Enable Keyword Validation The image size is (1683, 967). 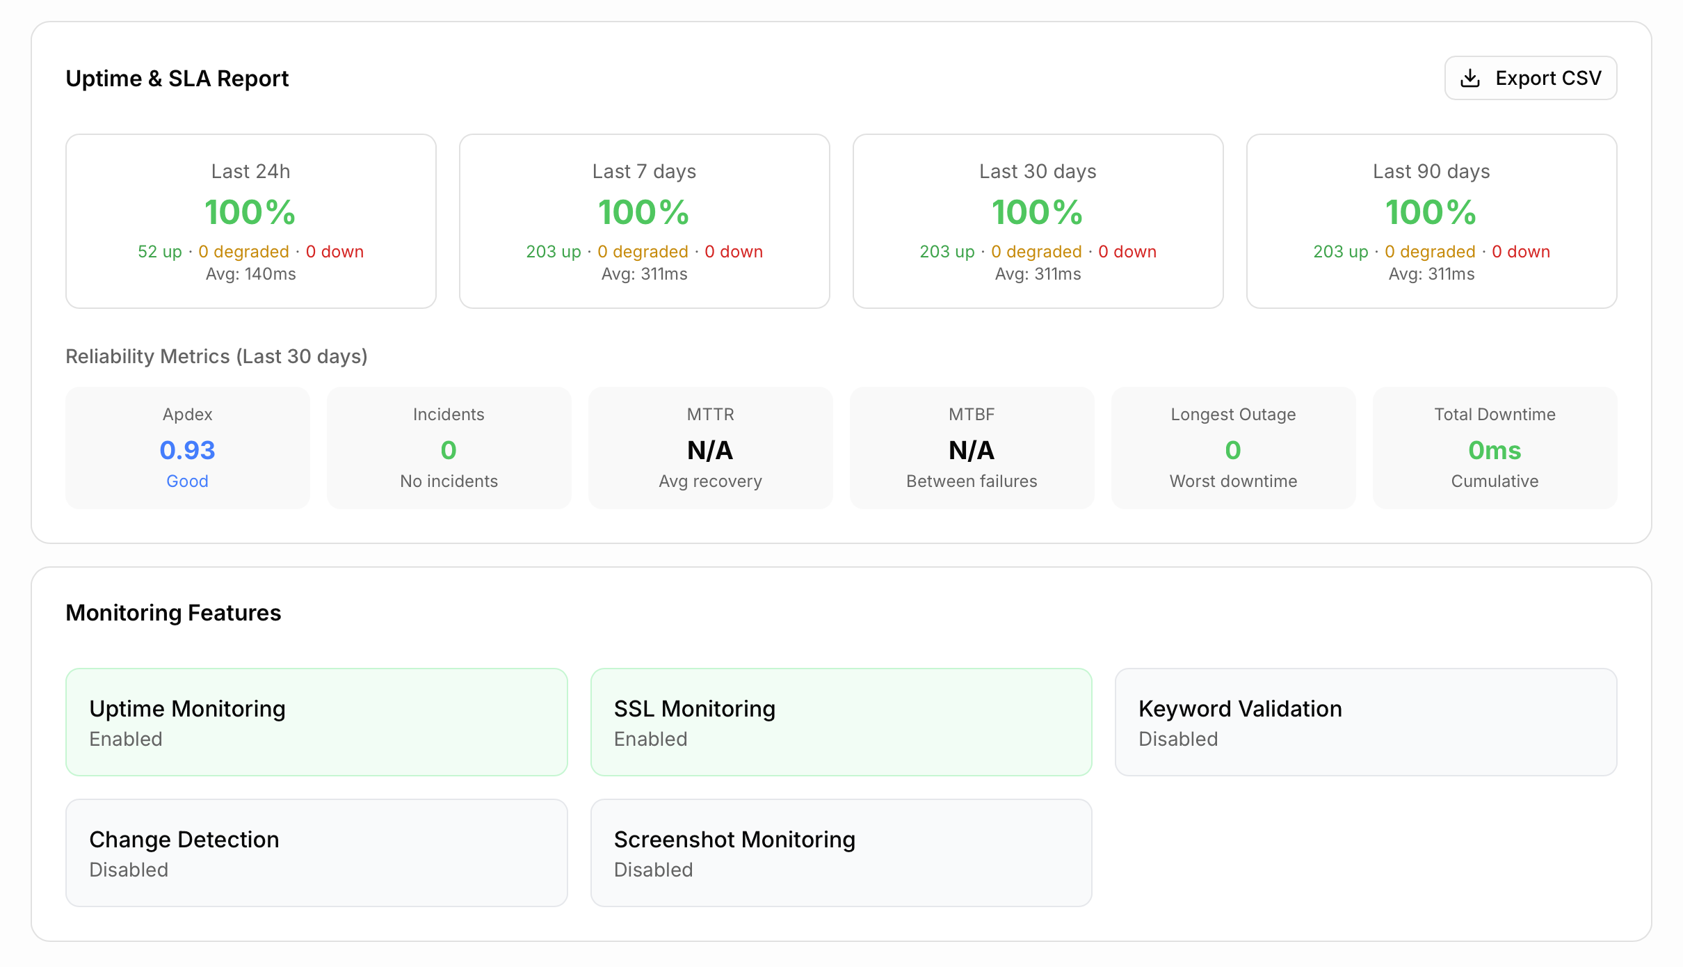[1366, 721]
